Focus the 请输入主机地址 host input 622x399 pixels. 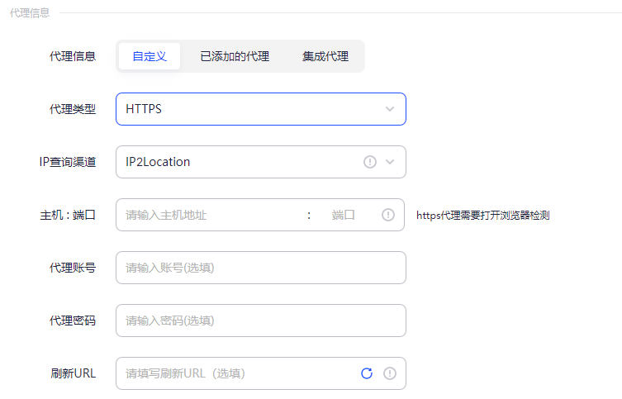pos(212,215)
